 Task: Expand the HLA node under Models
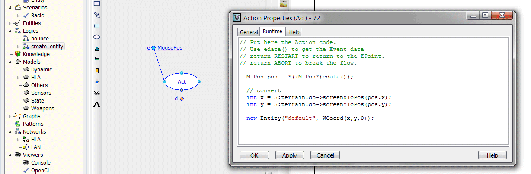click(18, 78)
